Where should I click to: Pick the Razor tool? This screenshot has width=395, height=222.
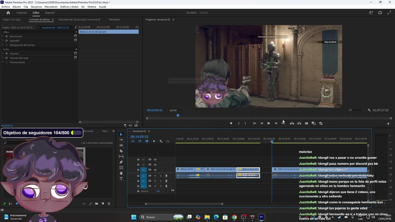tap(121, 151)
